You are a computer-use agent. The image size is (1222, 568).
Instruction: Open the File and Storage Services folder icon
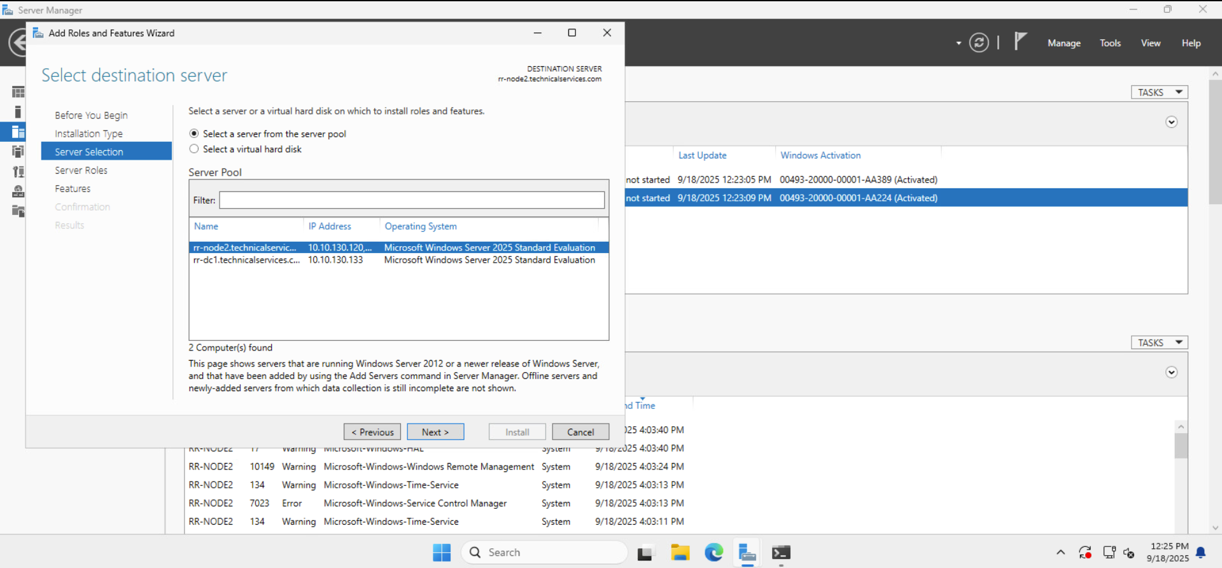click(x=18, y=211)
